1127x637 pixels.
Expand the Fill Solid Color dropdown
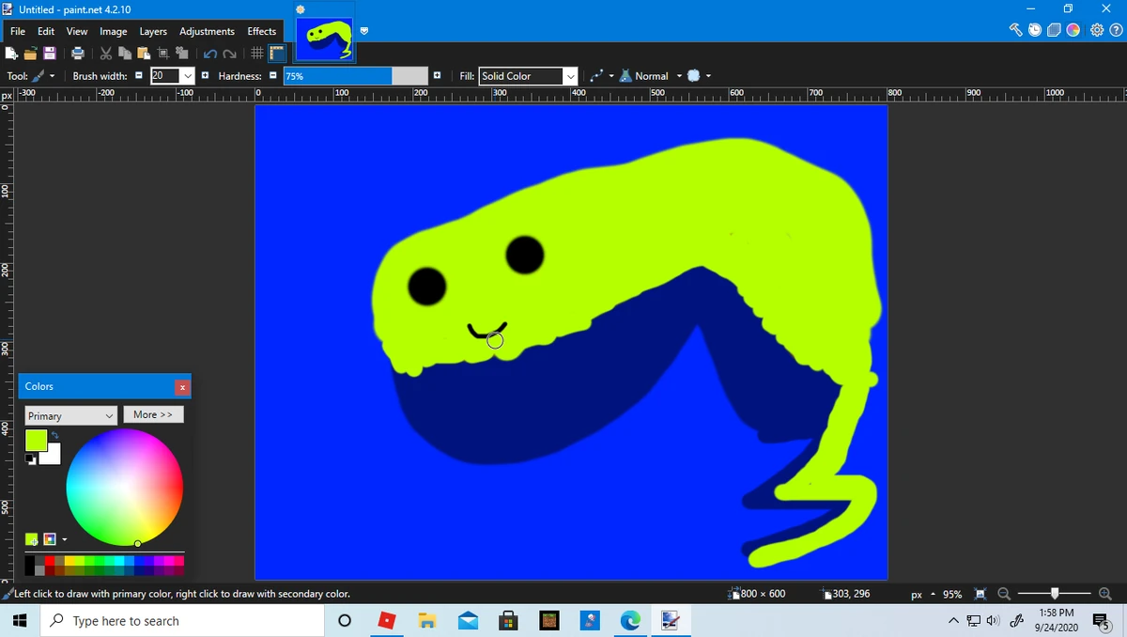569,76
